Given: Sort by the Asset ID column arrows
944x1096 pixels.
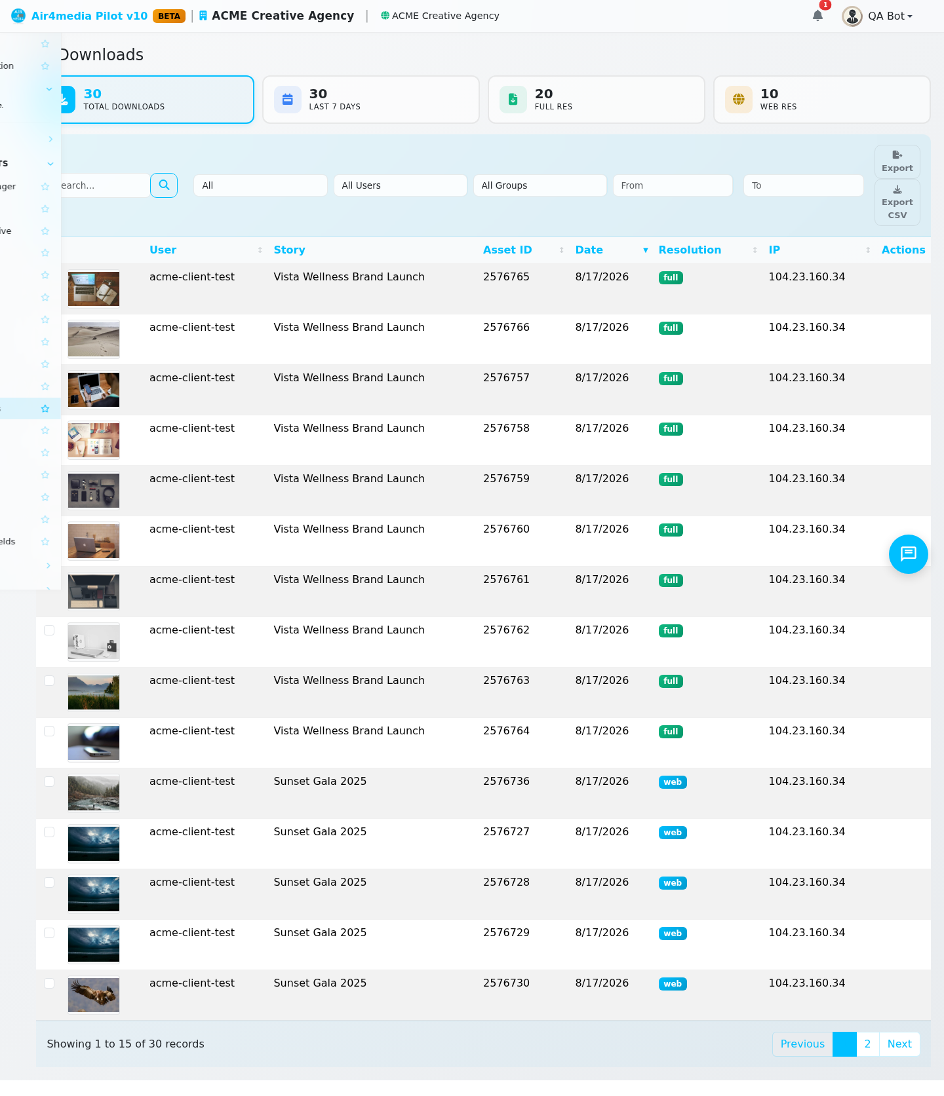Looking at the screenshot, I should click(562, 250).
